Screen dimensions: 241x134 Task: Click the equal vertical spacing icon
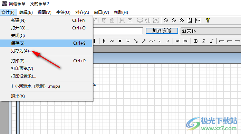pyautogui.click(x=130, y=20)
